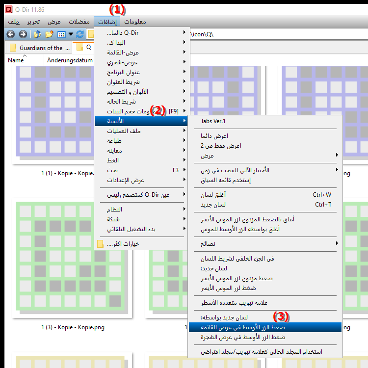
Task: Open the ملف العمليات submenu
Action: 141,131
